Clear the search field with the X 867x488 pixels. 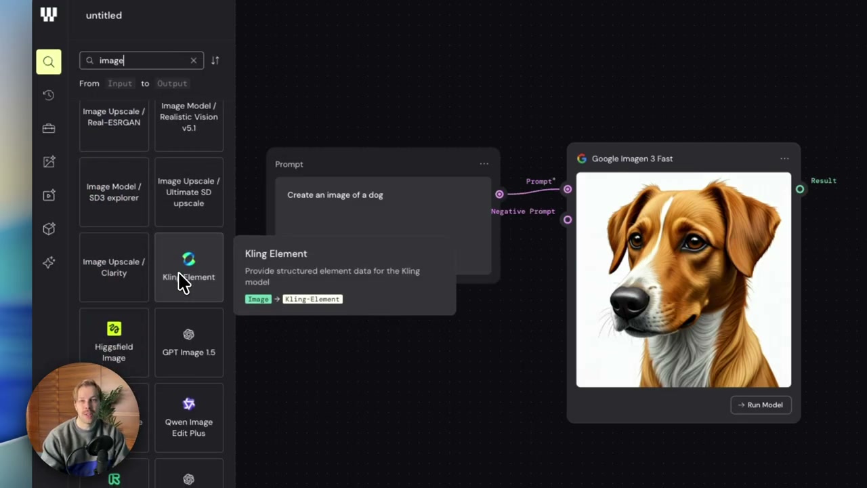tap(194, 60)
